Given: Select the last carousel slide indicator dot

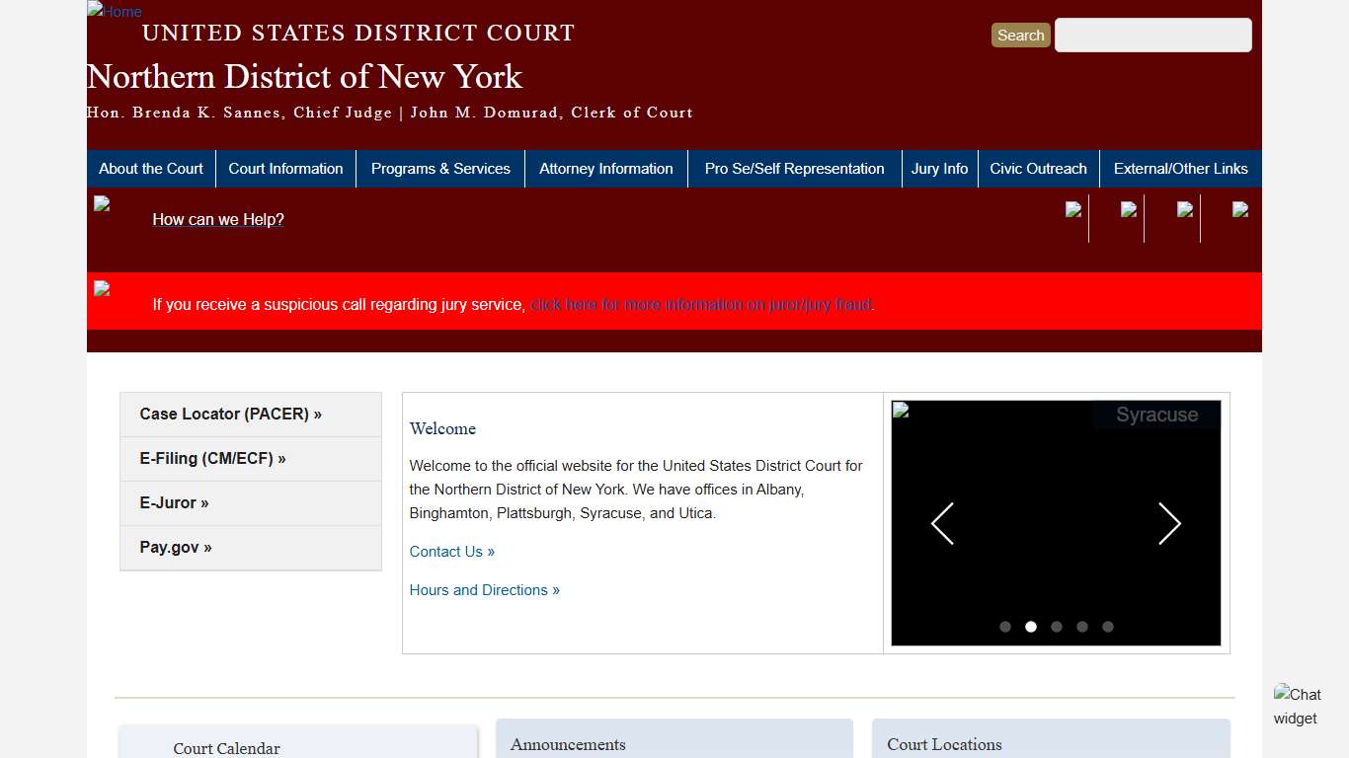Looking at the screenshot, I should [1107, 626].
